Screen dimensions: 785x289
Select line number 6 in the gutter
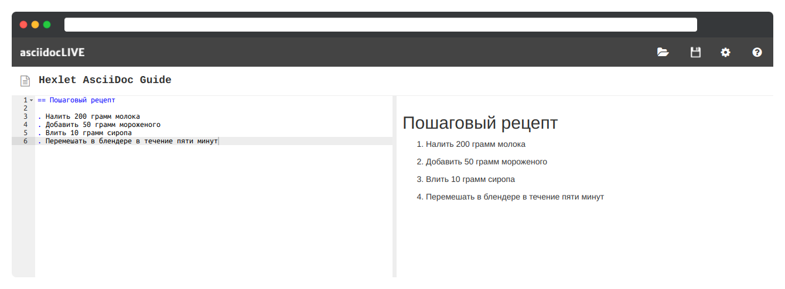click(x=25, y=141)
